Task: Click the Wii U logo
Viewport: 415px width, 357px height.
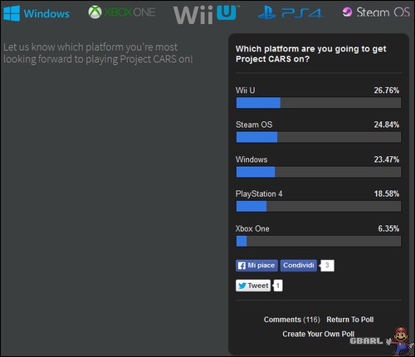Action: tap(206, 14)
